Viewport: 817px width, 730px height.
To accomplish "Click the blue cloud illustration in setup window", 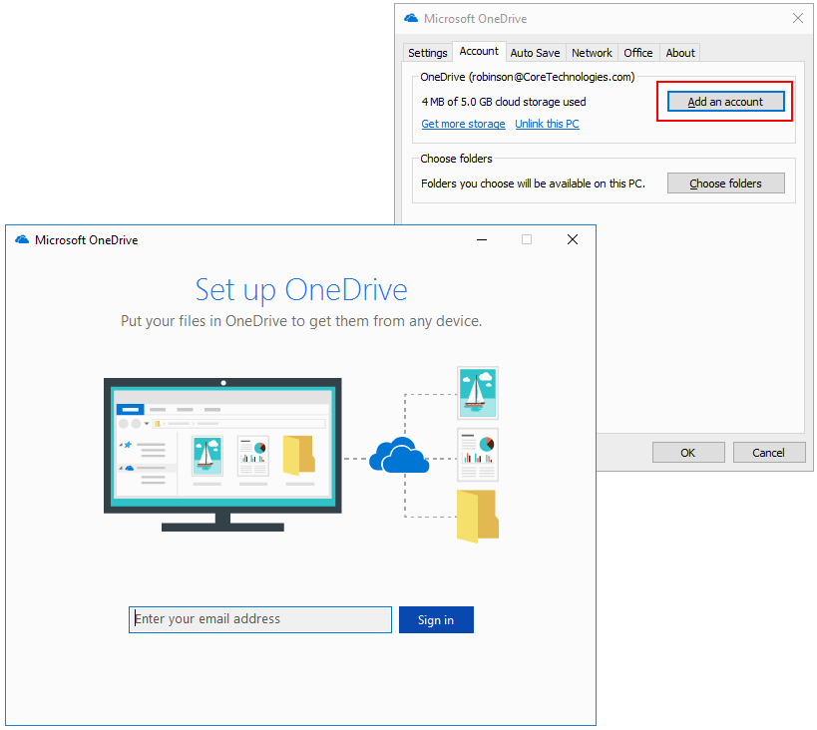I will tap(399, 455).
